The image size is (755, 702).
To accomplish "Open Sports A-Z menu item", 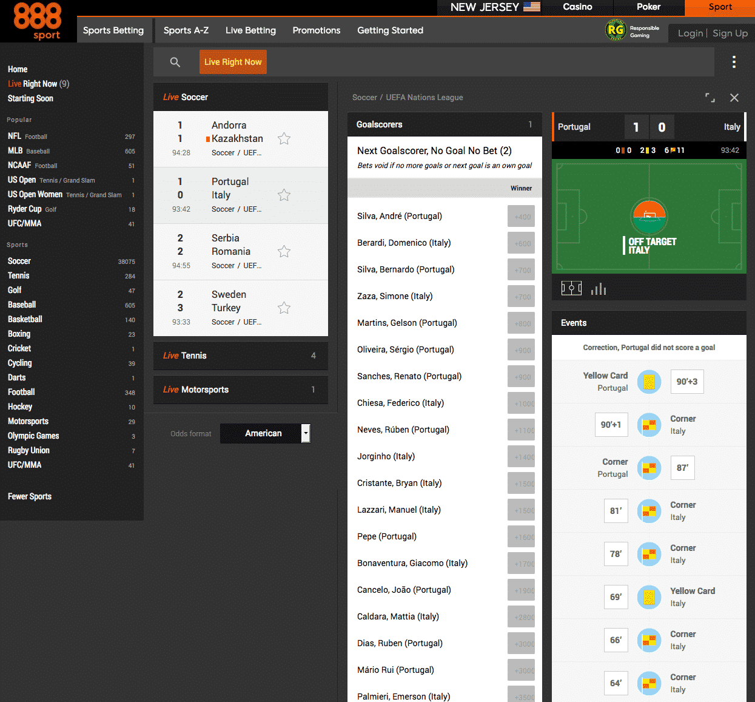I will (186, 30).
